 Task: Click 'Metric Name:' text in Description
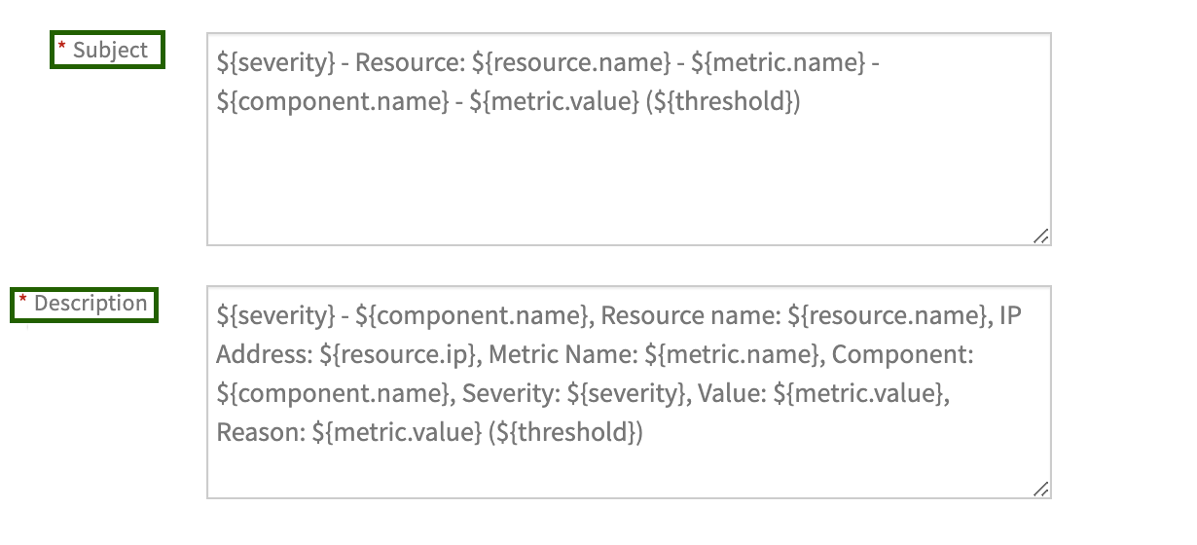point(562,354)
